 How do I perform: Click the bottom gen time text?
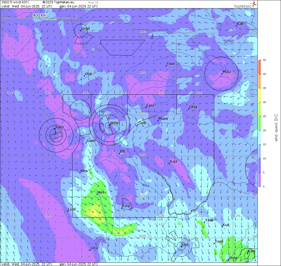[79, 264]
